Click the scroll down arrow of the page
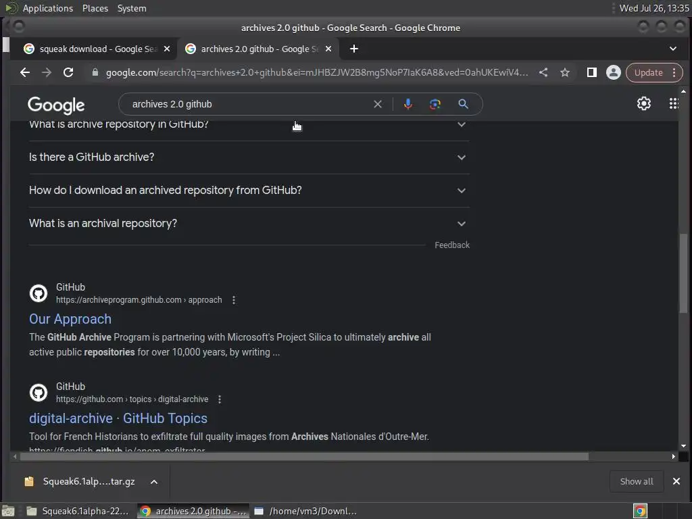Image resolution: width=692 pixels, height=519 pixels. (x=683, y=446)
